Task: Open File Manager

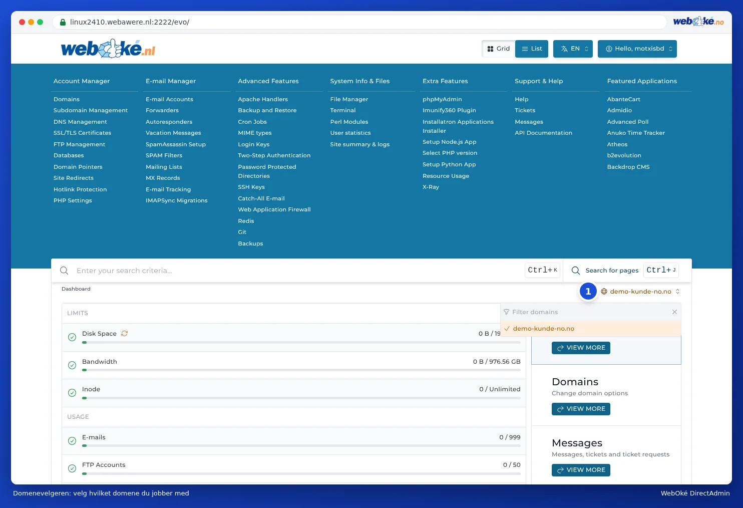Action: point(349,99)
